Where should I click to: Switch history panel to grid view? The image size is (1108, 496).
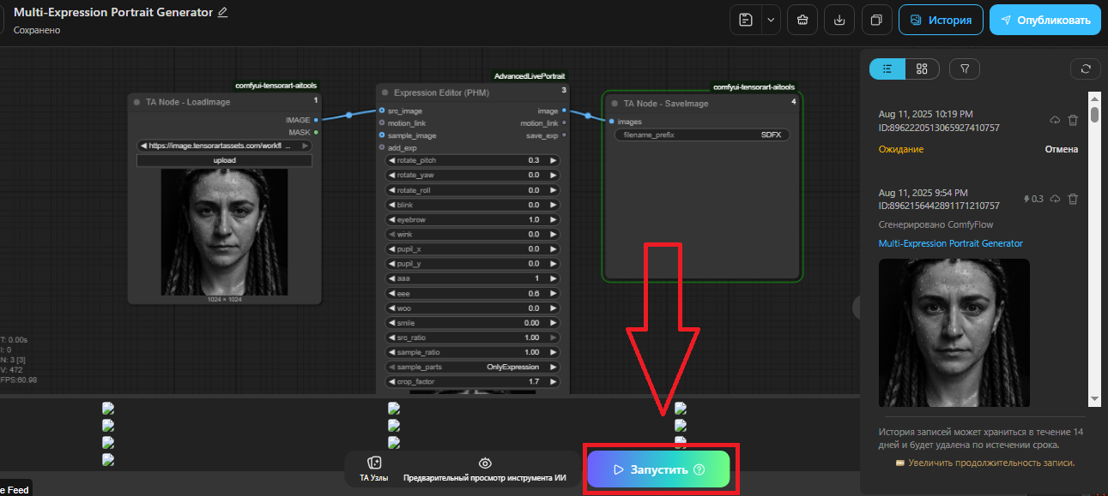(922, 69)
